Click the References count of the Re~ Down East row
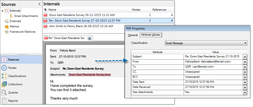The image size is (253, 107). (x=163, y=21)
